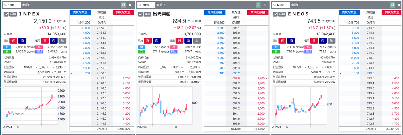Image resolution: width=403 pixels, height=135 pixels.
Task: Click 信用 買 margin buy for 出光興産
Action: pyautogui.click(x=179, y=40)
